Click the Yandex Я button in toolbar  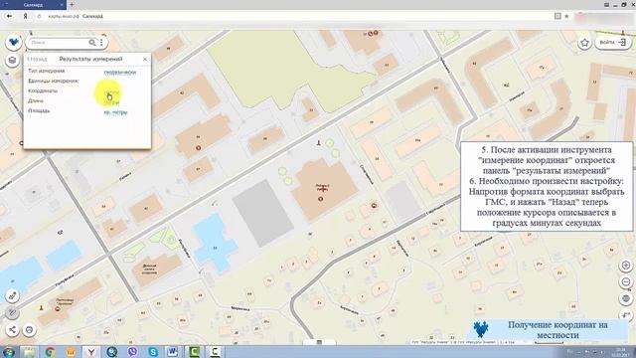coord(26,16)
